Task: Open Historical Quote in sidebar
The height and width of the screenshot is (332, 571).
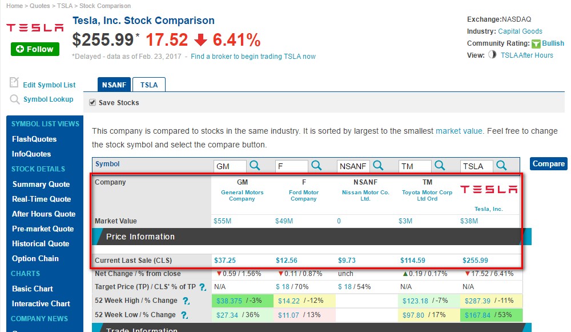Action: (x=41, y=243)
